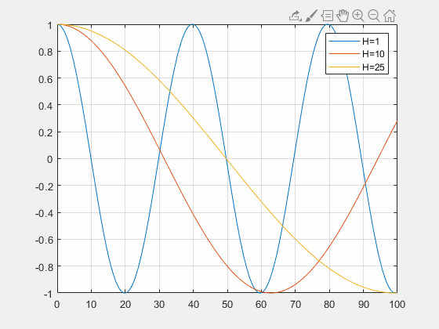Click the y-axis tick label 0.8
This screenshot has height=329, width=439.
pyautogui.click(x=45, y=52)
